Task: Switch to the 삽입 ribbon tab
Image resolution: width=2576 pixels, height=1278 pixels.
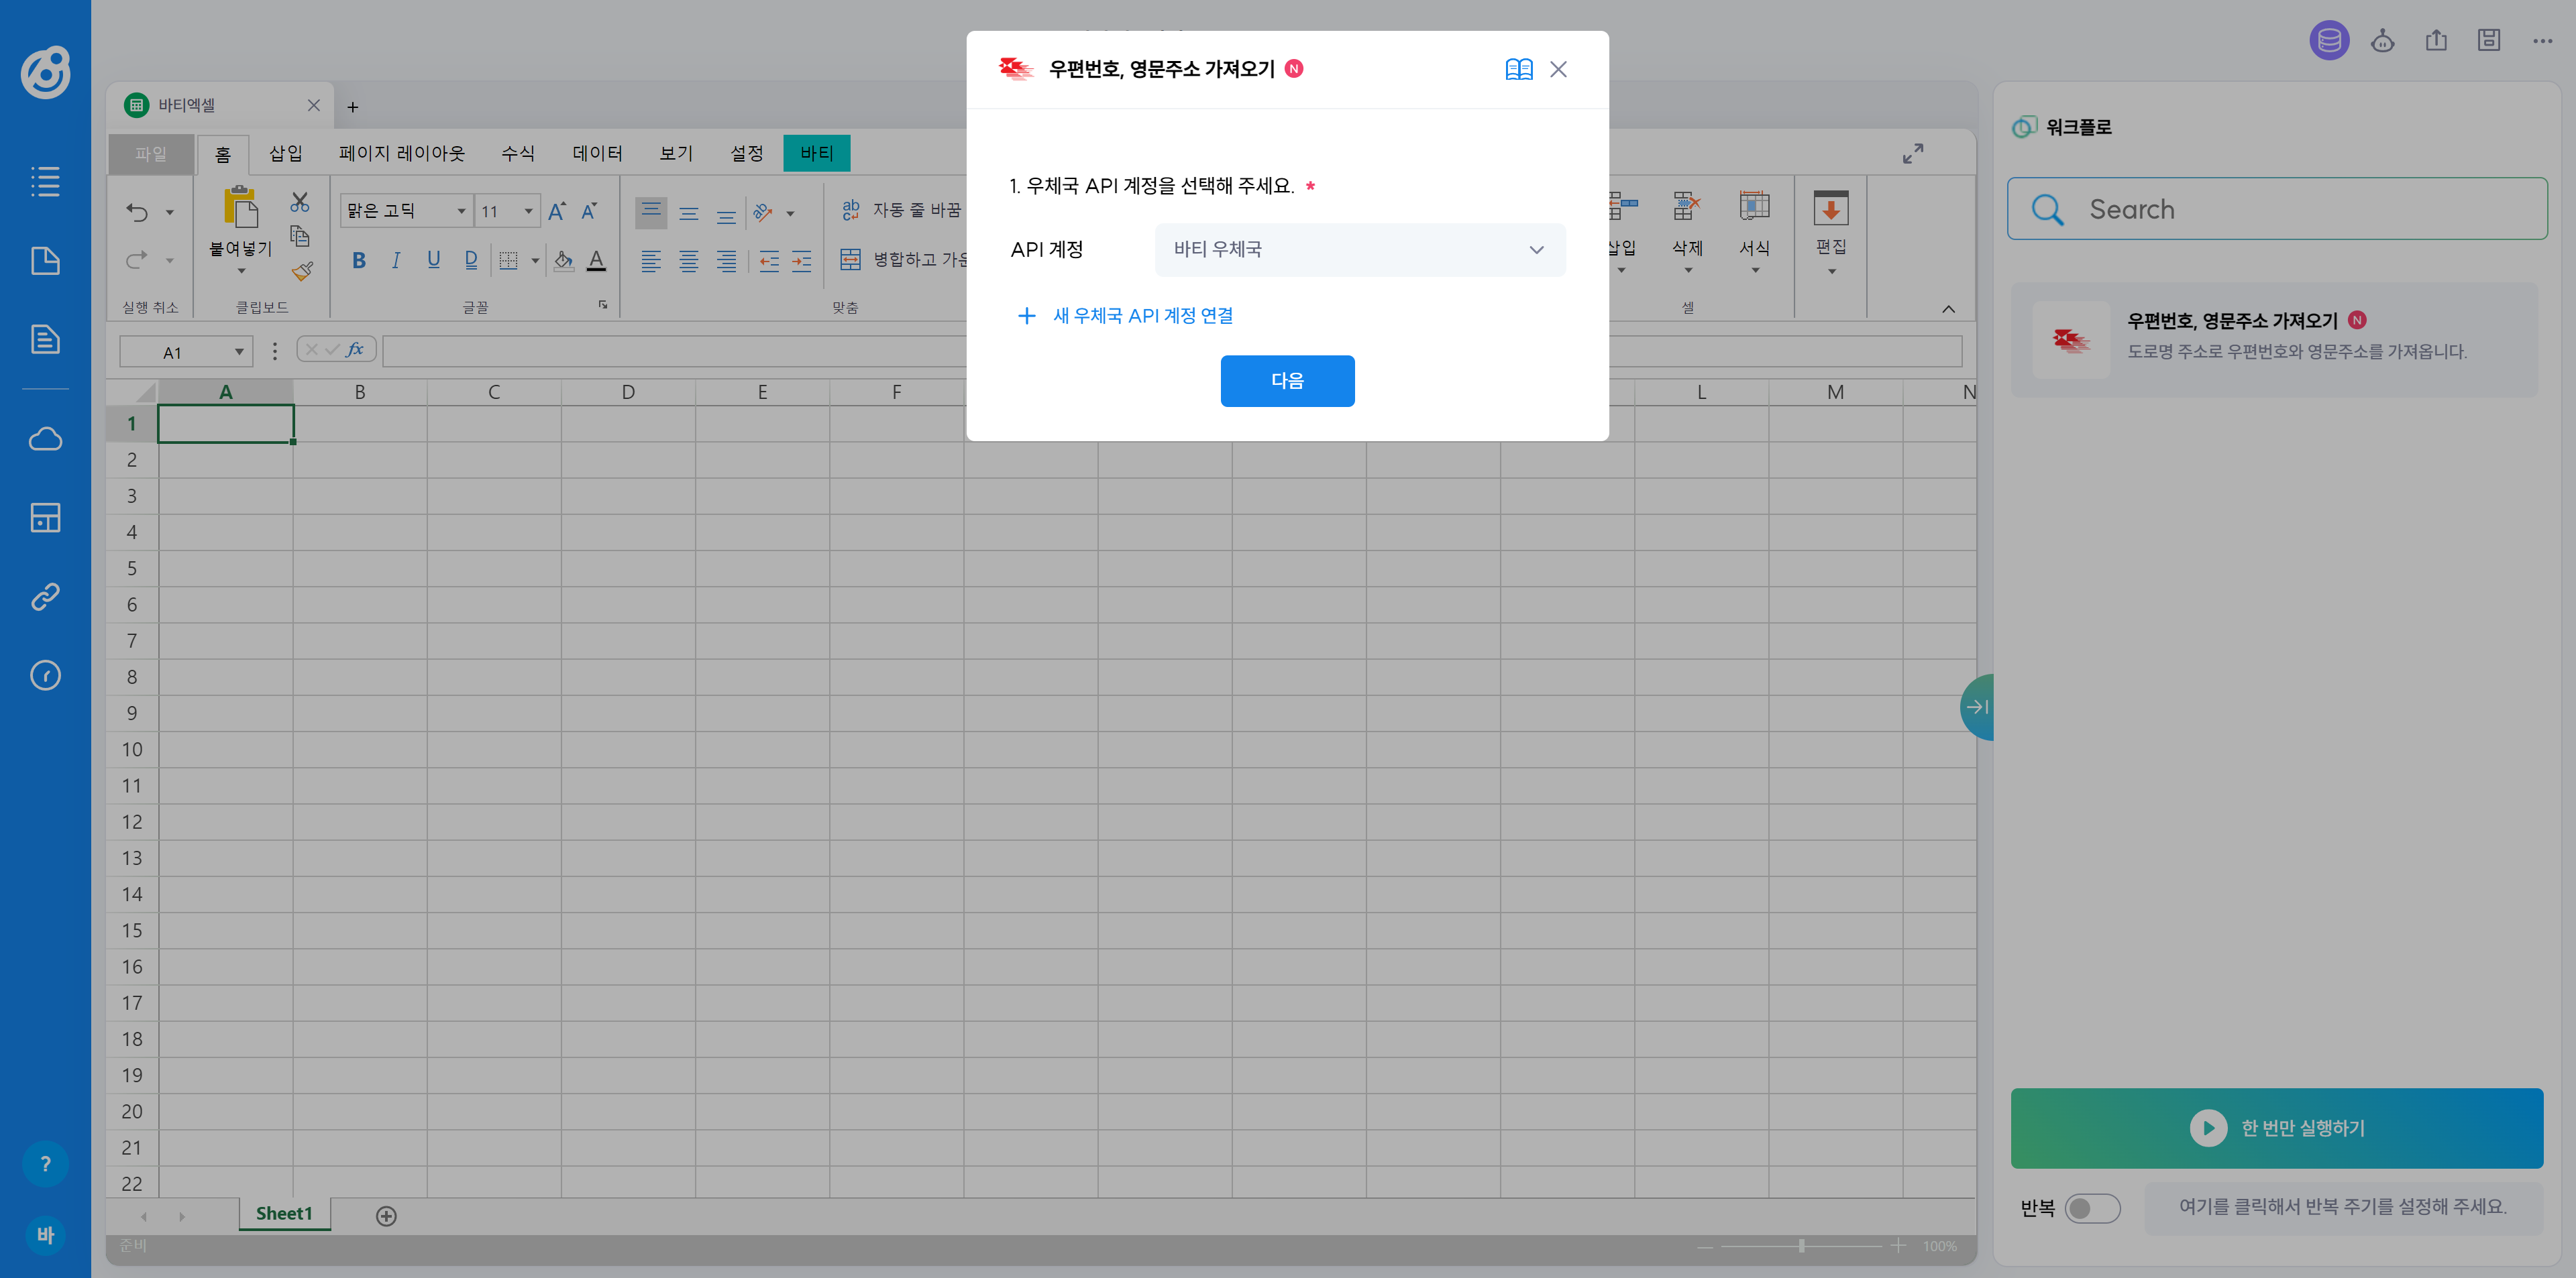Action: coord(285,153)
